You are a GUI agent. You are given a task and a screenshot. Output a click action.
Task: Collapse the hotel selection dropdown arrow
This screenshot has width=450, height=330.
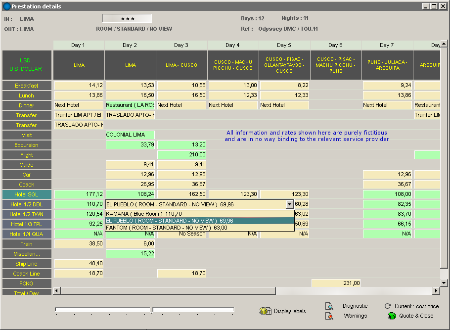(289, 204)
